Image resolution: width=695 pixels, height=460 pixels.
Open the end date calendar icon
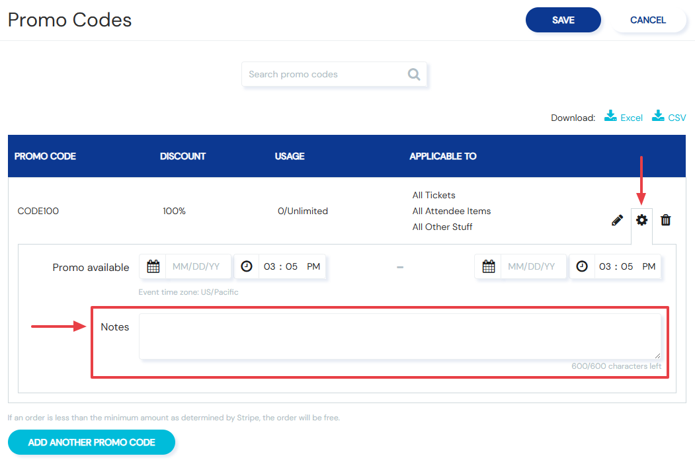tap(489, 266)
